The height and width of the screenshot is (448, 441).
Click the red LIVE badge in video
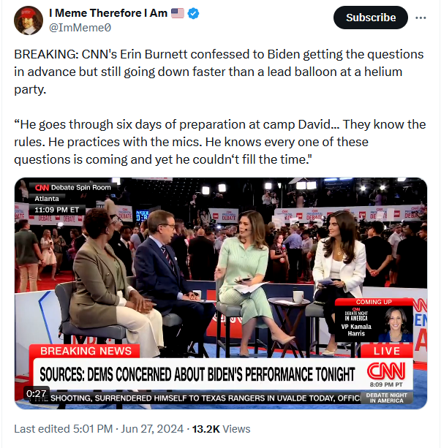coord(387,351)
